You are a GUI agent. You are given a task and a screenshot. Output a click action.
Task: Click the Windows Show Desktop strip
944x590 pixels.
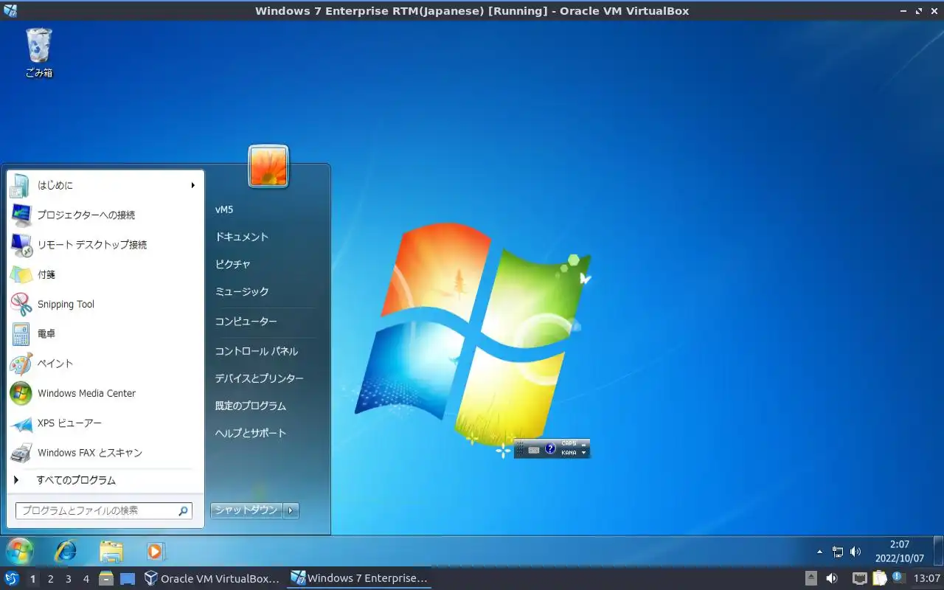(937, 551)
